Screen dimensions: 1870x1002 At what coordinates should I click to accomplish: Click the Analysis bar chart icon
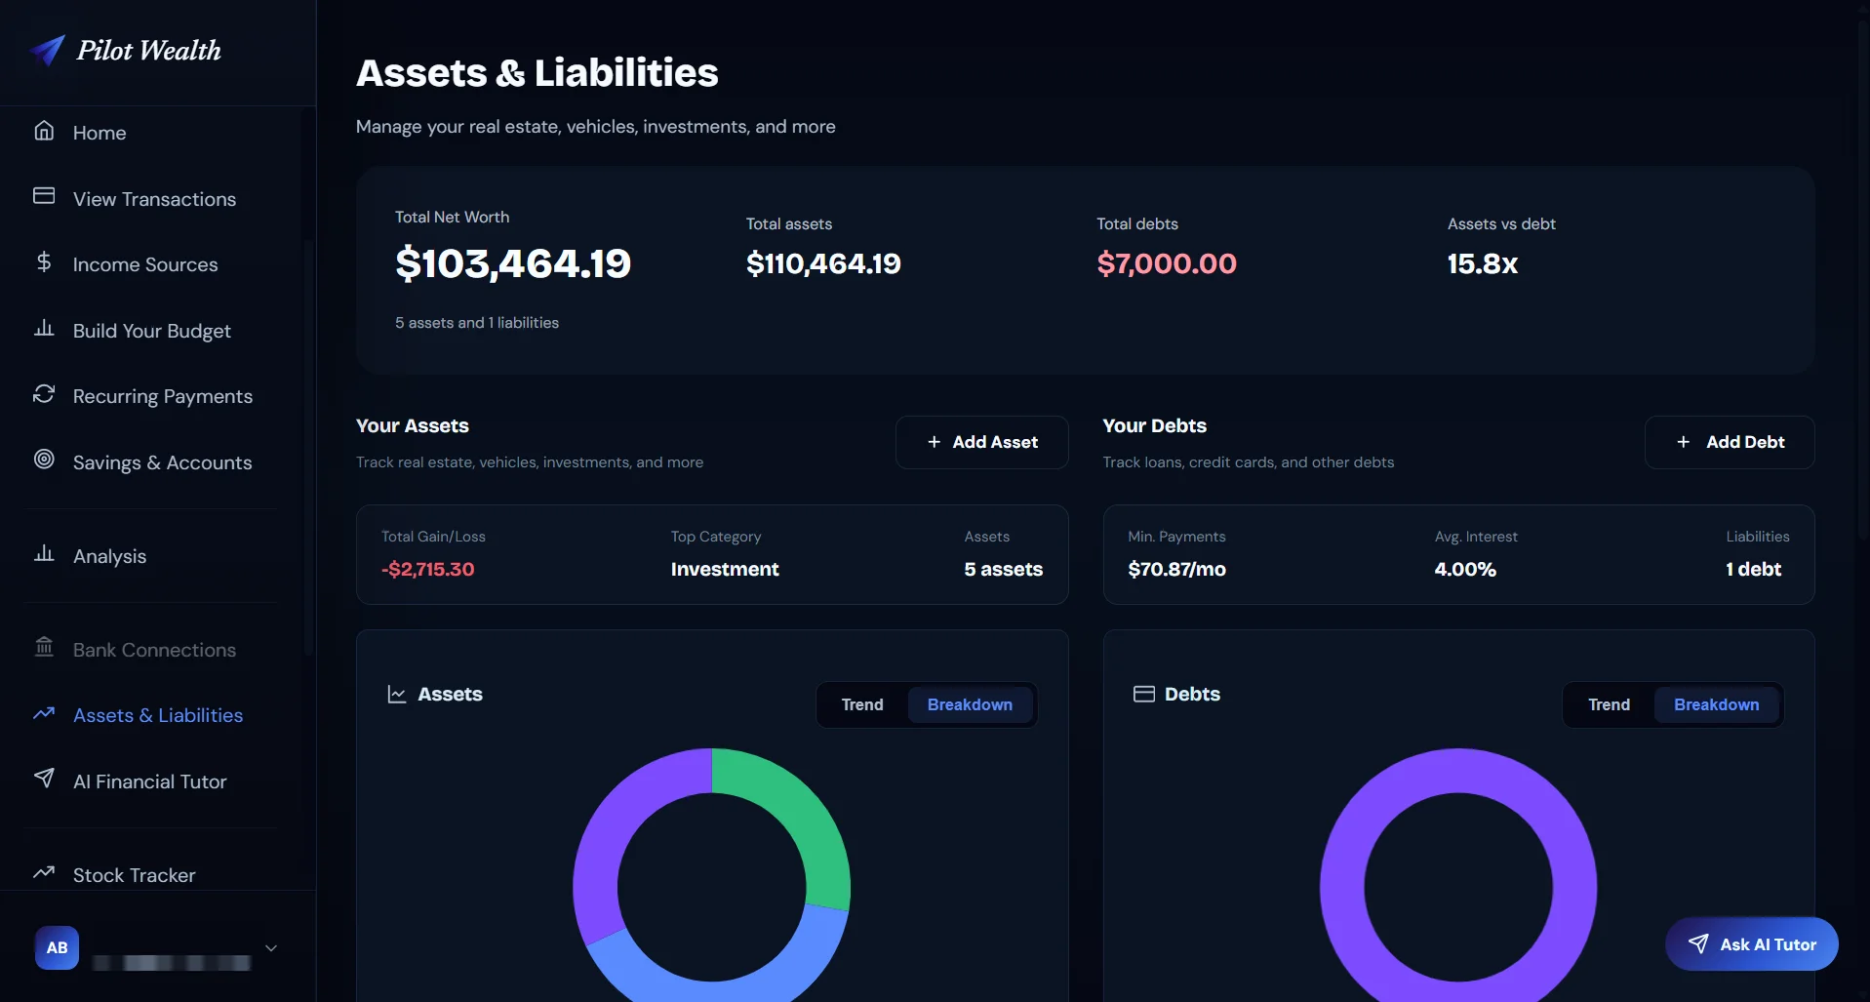coord(44,553)
